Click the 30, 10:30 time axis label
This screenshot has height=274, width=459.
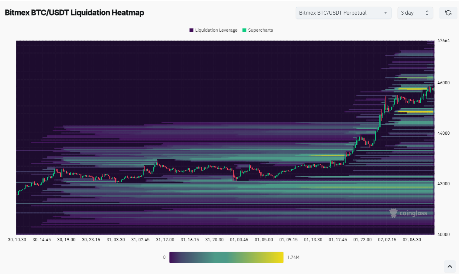[17, 240]
